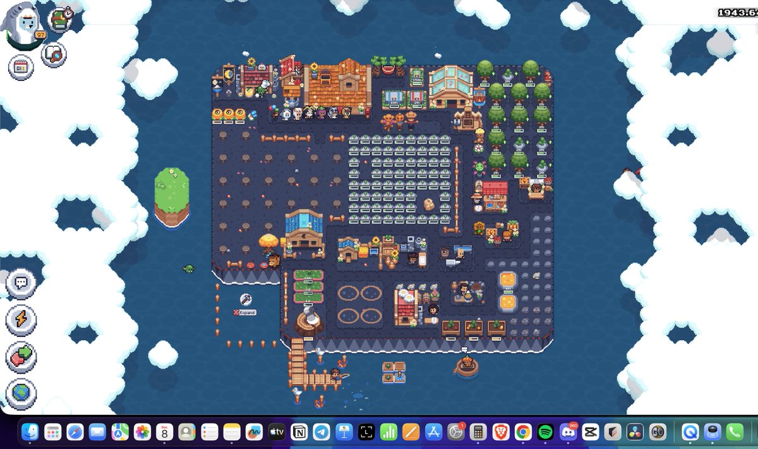
Task: Click the bottom glowing lava pit
Action: pyautogui.click(x=508, y=303)
